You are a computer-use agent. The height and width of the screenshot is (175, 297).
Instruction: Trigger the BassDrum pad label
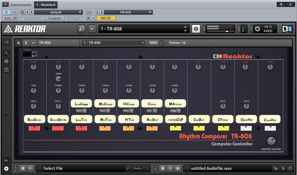click(x=35, y=119)
